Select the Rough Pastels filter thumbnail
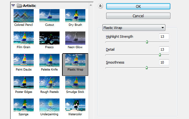Screen dimensions: 189x119 point(49,83)
